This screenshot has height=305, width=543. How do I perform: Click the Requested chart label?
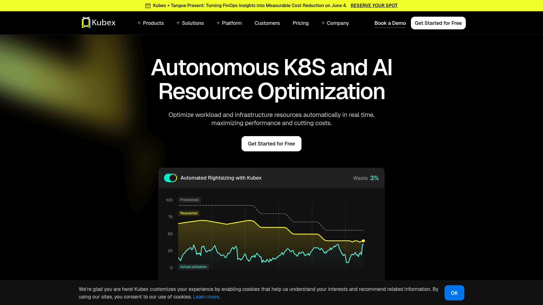189,213
